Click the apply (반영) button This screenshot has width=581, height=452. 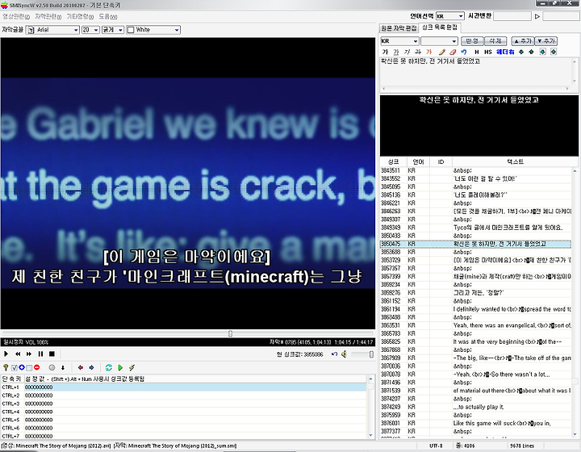(472, 40)
